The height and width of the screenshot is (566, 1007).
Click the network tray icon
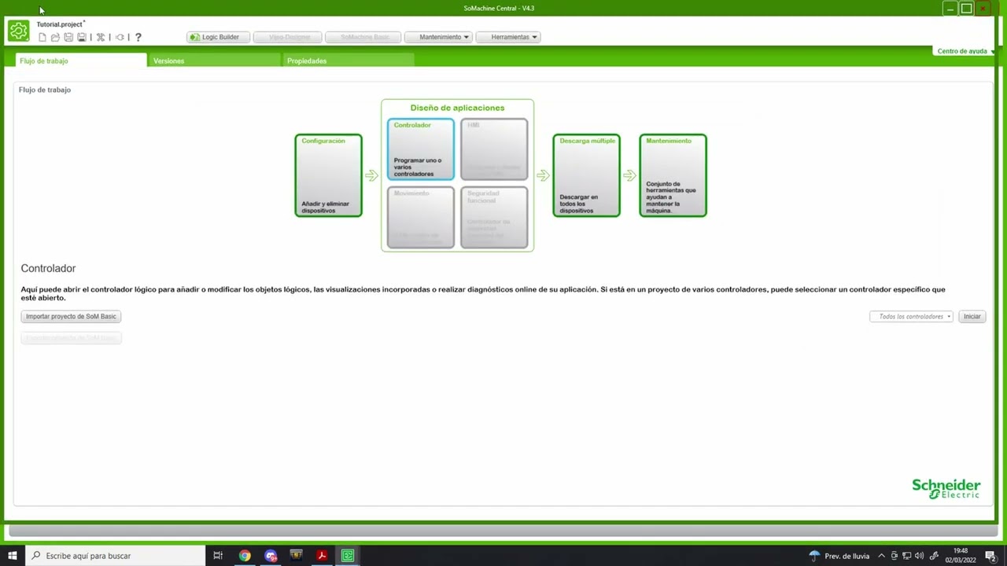point(907,556)
